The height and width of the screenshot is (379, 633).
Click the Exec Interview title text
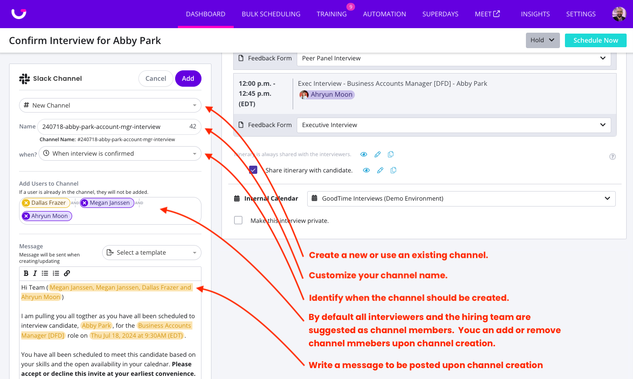pos(393,84)
